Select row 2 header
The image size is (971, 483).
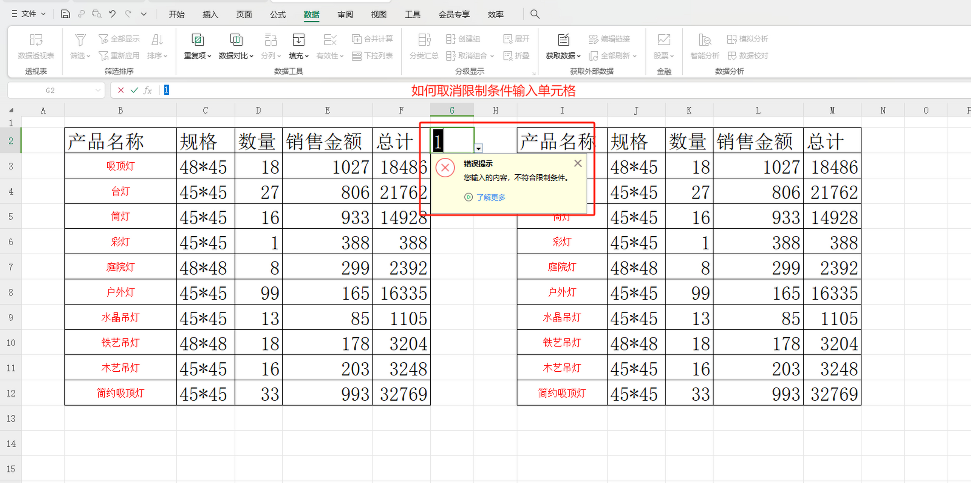coord(11,141)
